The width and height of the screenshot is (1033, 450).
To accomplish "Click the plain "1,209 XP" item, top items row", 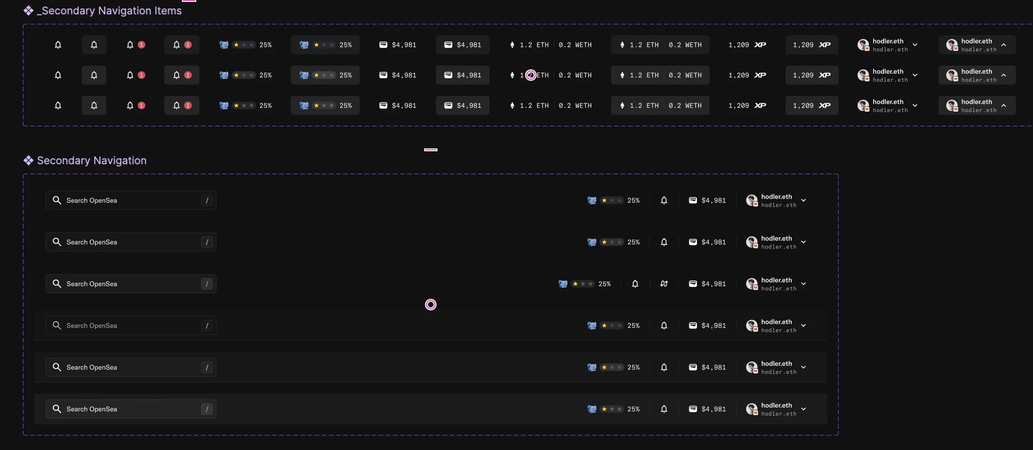I will 747,45.
